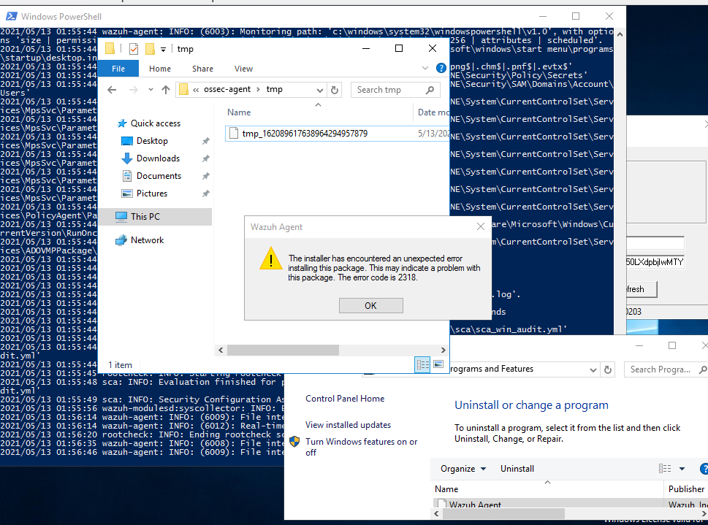Screen dimensions: 708x525
Task: Select Network in the navigation pane
Action: 147,240
